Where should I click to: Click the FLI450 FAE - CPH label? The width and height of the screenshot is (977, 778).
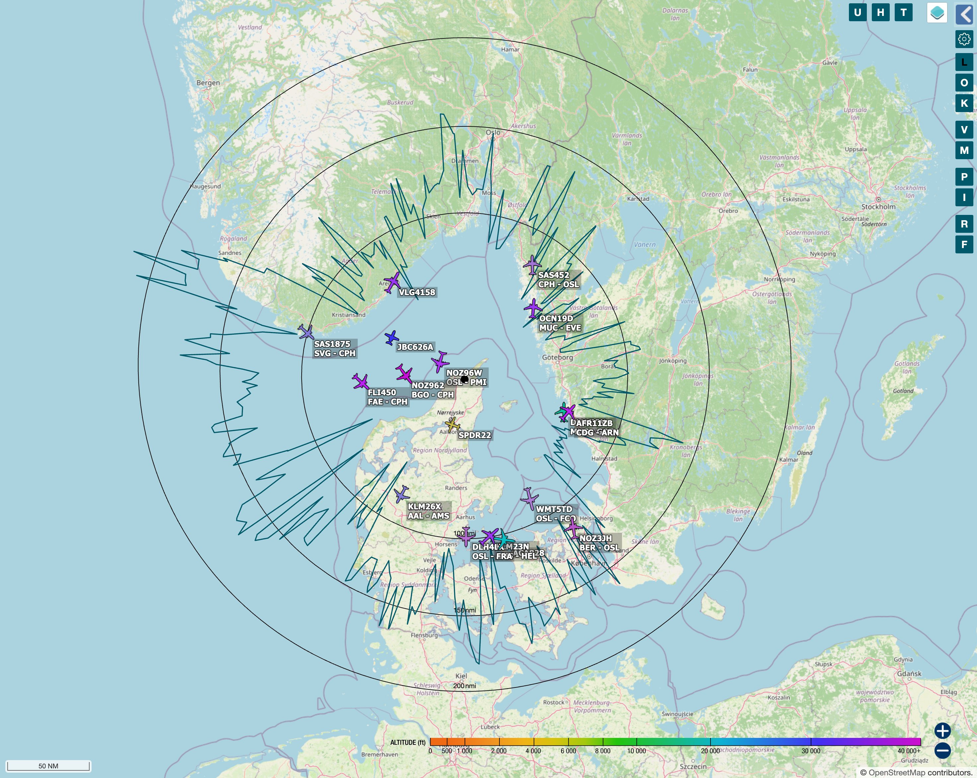pos(388,397)
